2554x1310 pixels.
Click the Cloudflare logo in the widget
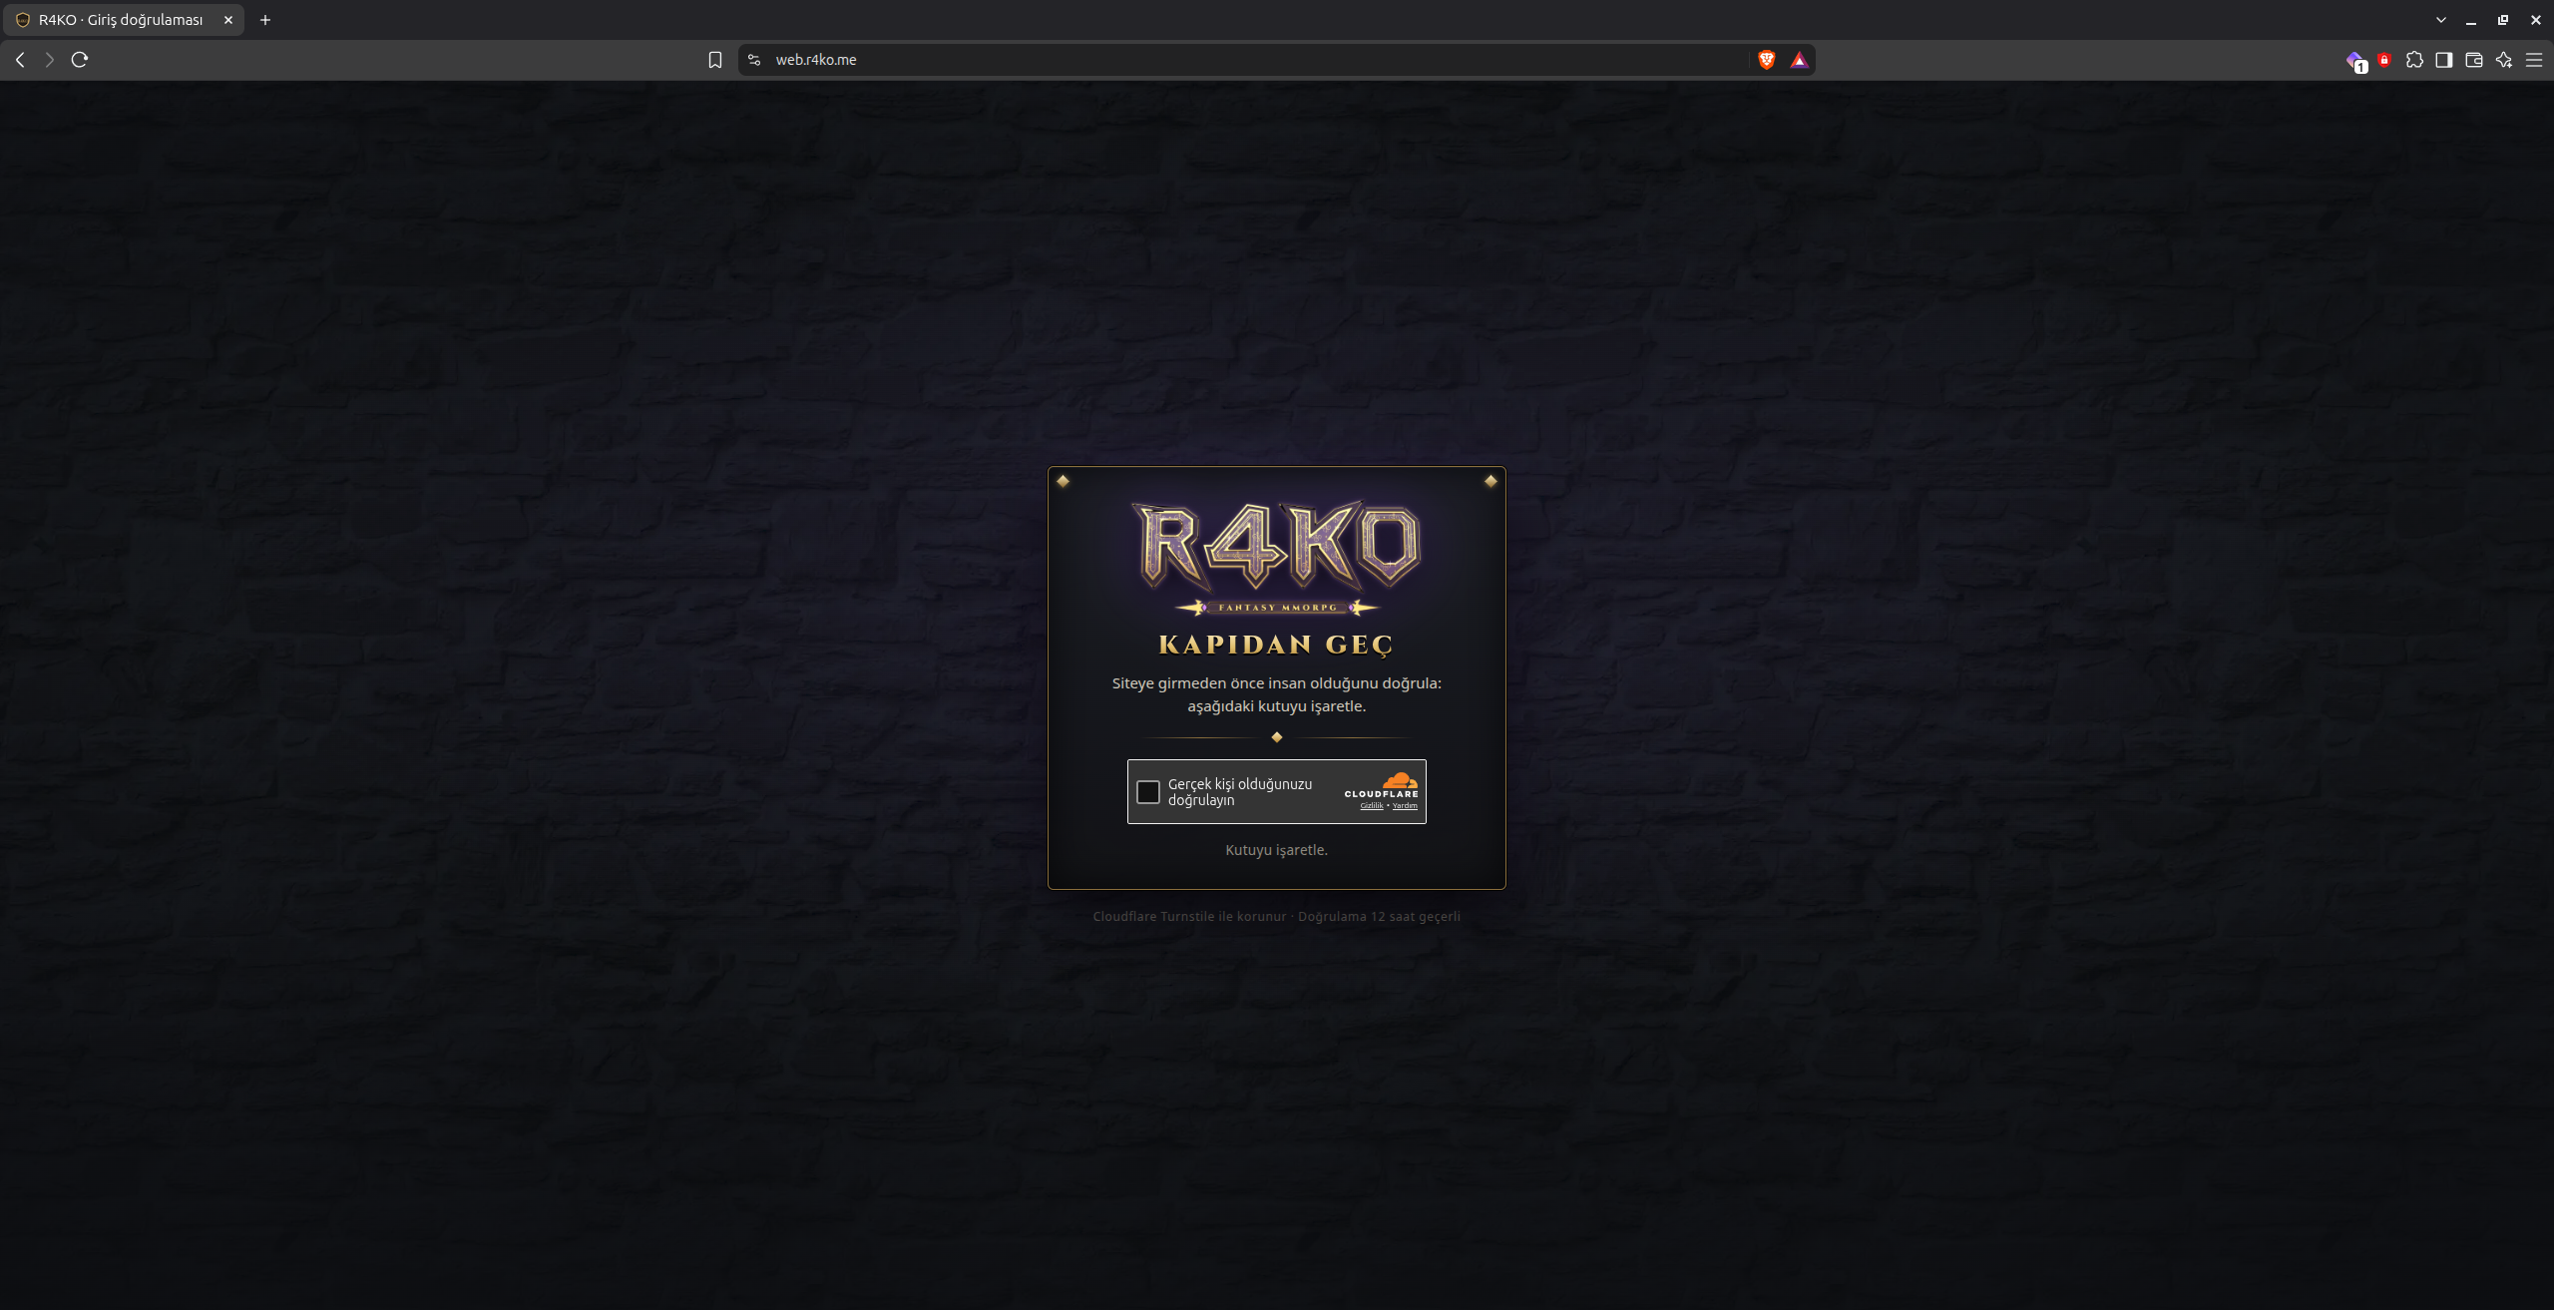[1382, 784]
